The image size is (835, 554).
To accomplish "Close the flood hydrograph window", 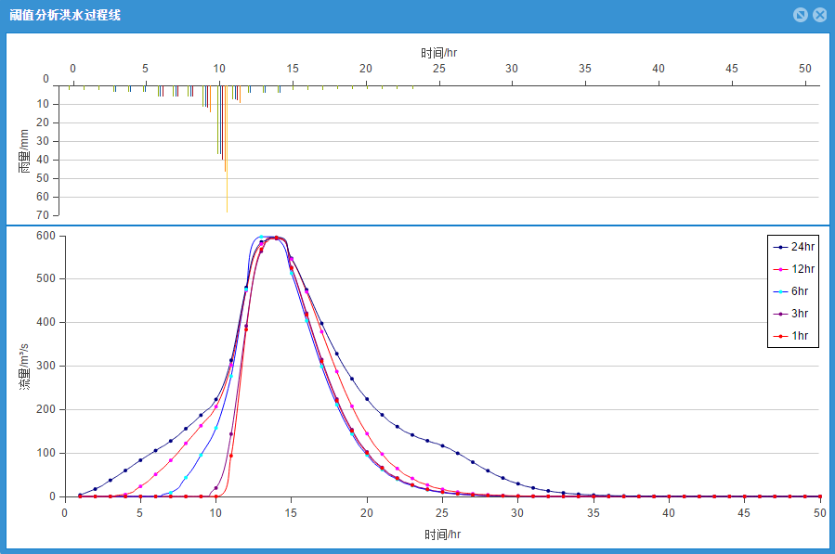I will coord(819,15).
